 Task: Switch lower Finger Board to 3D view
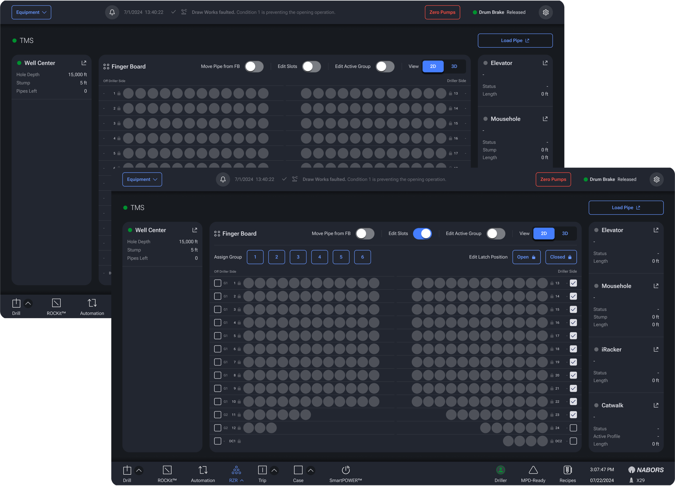[565, 233]
